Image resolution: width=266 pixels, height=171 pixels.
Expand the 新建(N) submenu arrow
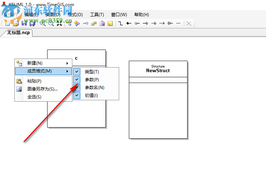(x=67, y=63)
